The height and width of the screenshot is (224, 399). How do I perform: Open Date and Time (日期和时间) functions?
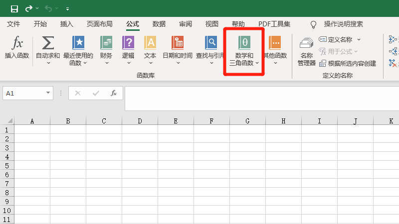coord(178,43)
